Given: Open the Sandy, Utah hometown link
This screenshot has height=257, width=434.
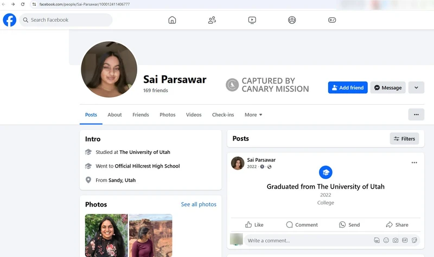Looking at the screenshot, I should pos(122,180).
